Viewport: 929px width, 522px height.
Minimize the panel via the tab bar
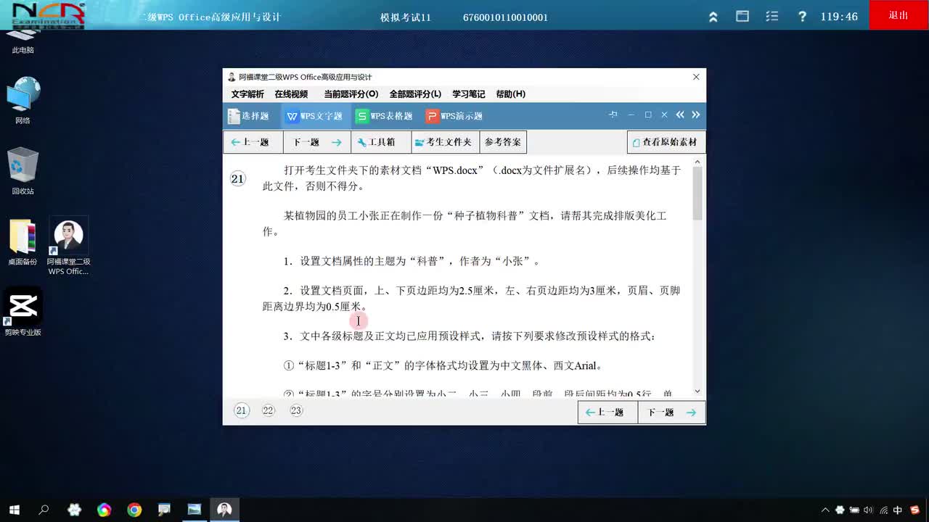(631, 115)
